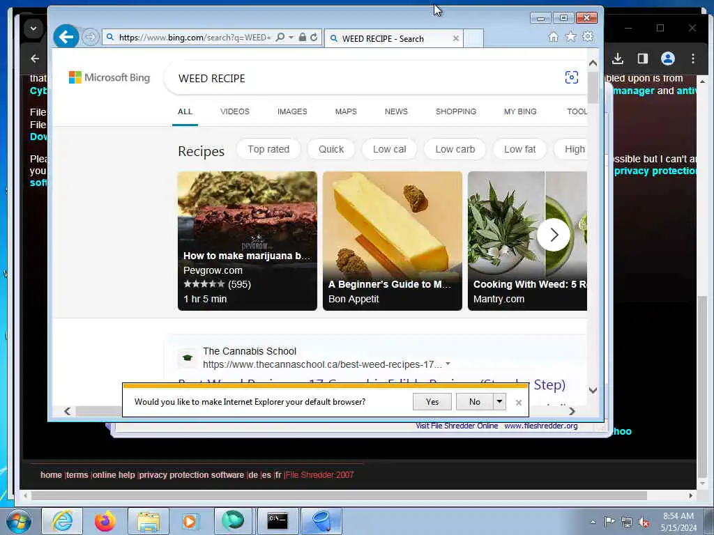This screenshot has width=714, height=535.
Task: Expand the No button dropdown arrow
Action: pyautogui.click(x=499, y=402)
